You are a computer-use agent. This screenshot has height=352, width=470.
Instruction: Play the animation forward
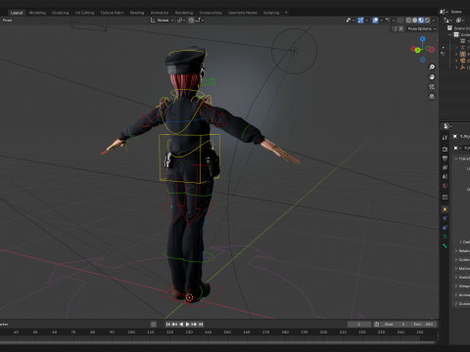click(x=188, y=325)
